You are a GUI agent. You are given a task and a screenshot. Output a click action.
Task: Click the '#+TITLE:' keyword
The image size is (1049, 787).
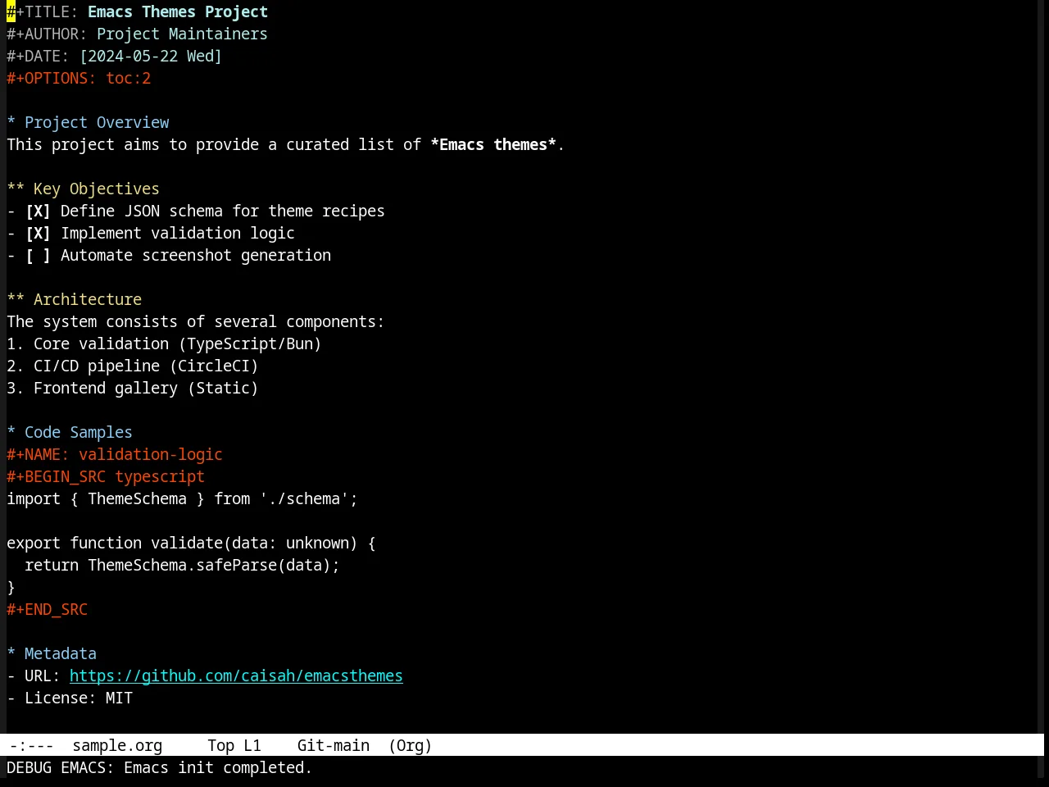tap(43, 11)
